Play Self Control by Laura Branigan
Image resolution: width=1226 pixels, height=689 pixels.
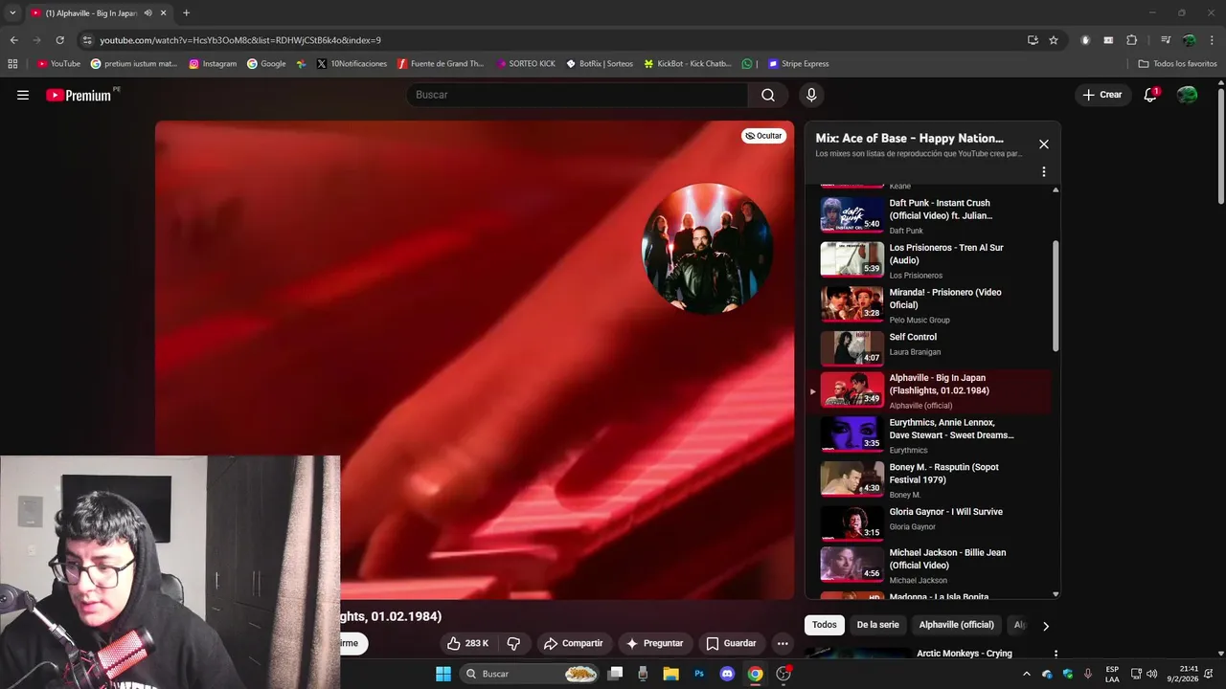click(x=929, y=348)
